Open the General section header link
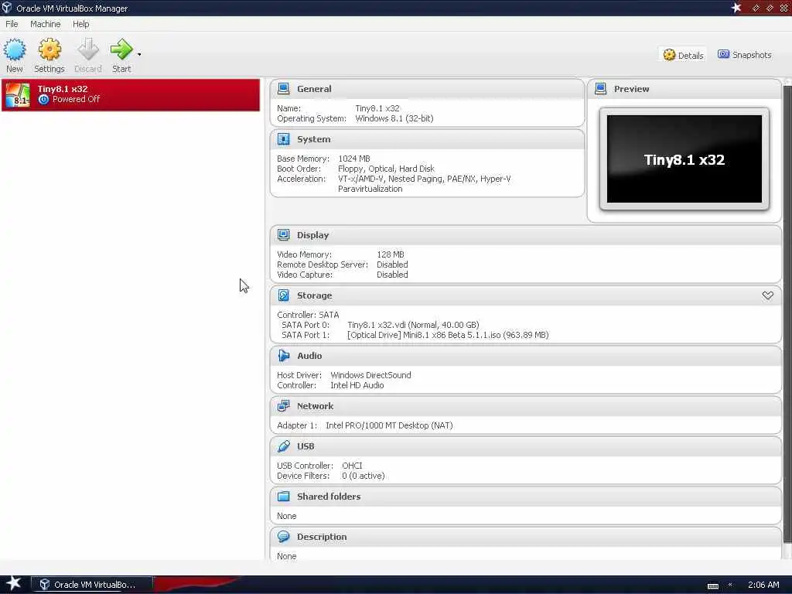Image resolution: width=792 pixels, height=594 pixels. [314, 89]
